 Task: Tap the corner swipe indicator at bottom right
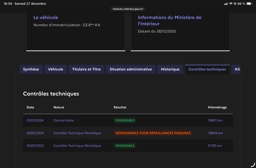(252, 164)
